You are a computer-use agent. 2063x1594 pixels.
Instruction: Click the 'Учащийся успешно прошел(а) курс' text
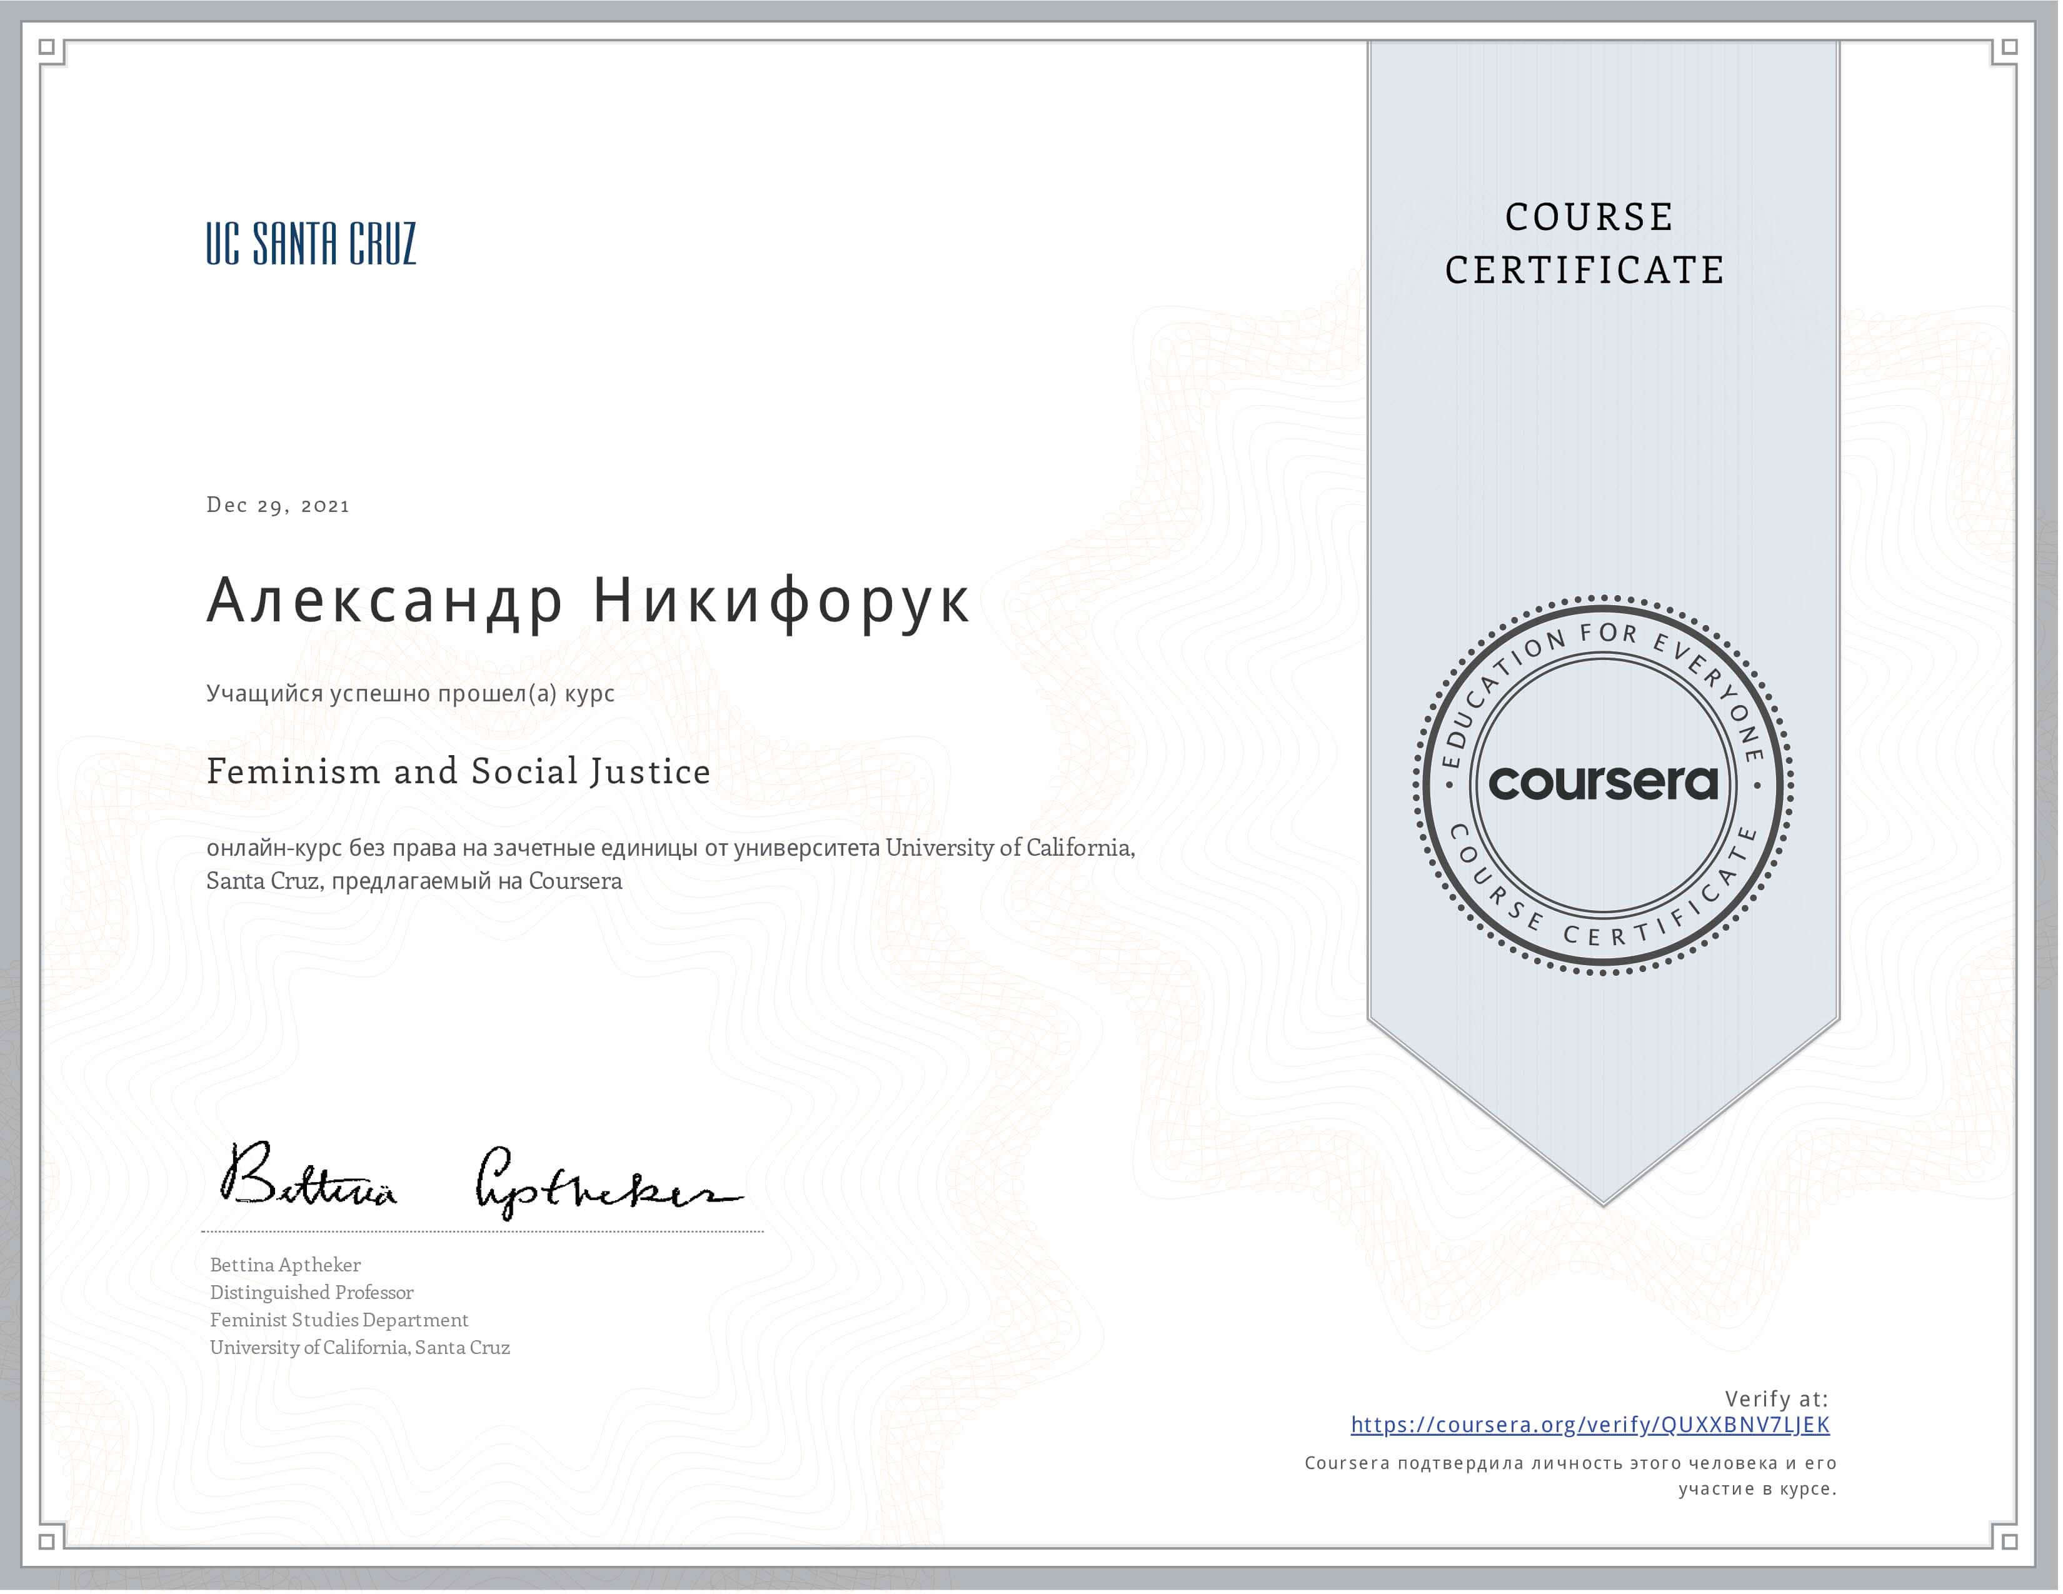[x=410, y=694]
